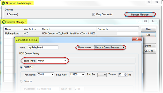The image size is (163, 93).
Task: Open the Devices Manager button
Action: pos(140,15)
